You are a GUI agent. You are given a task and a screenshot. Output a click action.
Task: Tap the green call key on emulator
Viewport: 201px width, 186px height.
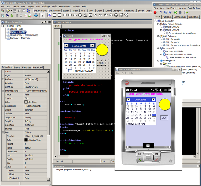140,160
